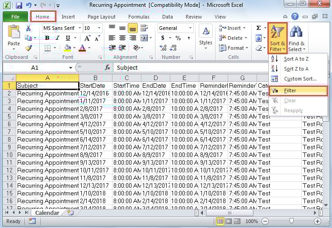Switch to the Data tab
The image size is (332, 228).
click(168, 17)
